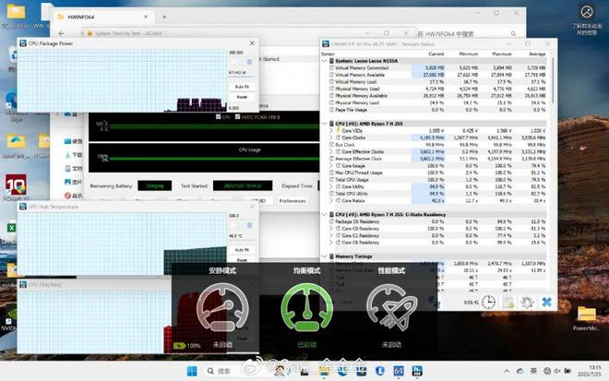The height and width of the screenshot is (381, 609).
Task: Click the Average column header in sensors
Action: [x=538, y=54]
